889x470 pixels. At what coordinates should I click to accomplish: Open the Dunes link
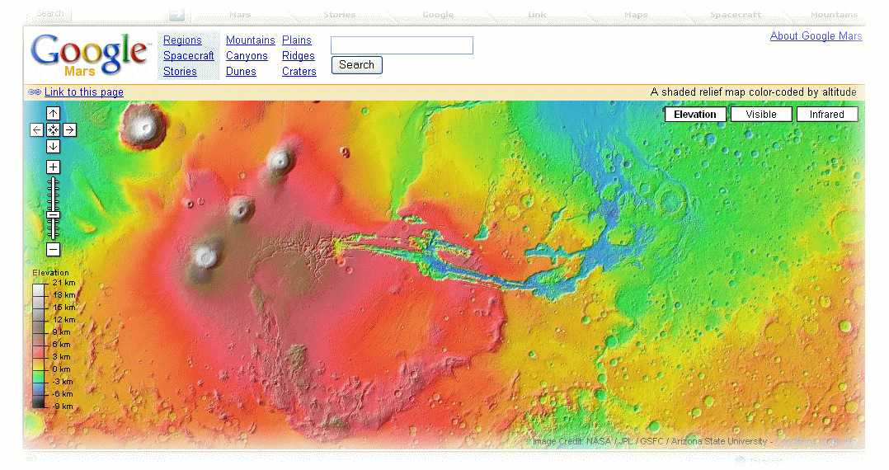(x=241, y=72)
